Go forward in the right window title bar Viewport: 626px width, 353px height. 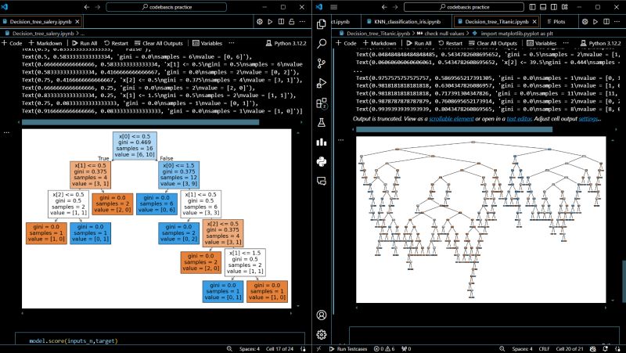(x=395, y=7)
